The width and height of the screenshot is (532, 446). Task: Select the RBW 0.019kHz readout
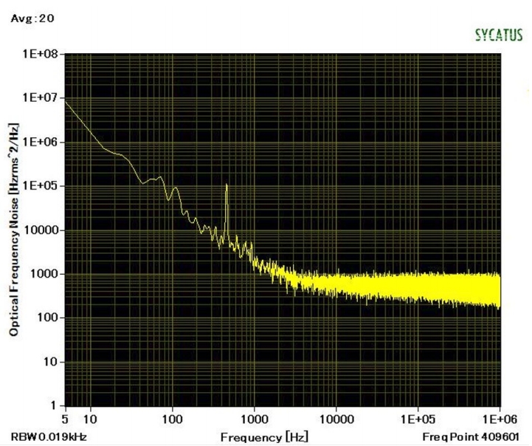[x=49, y=436]
